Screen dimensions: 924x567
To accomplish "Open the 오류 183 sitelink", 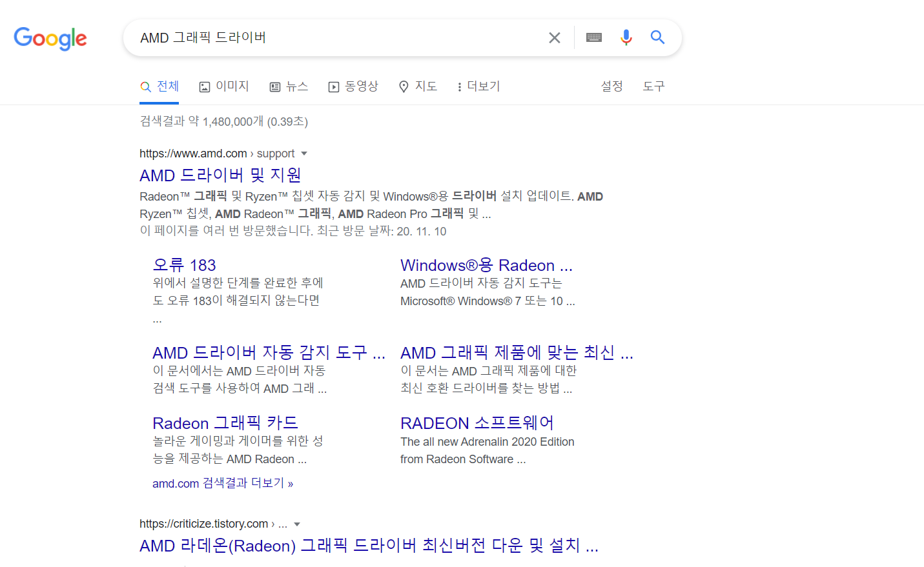I will pos(184,265).
